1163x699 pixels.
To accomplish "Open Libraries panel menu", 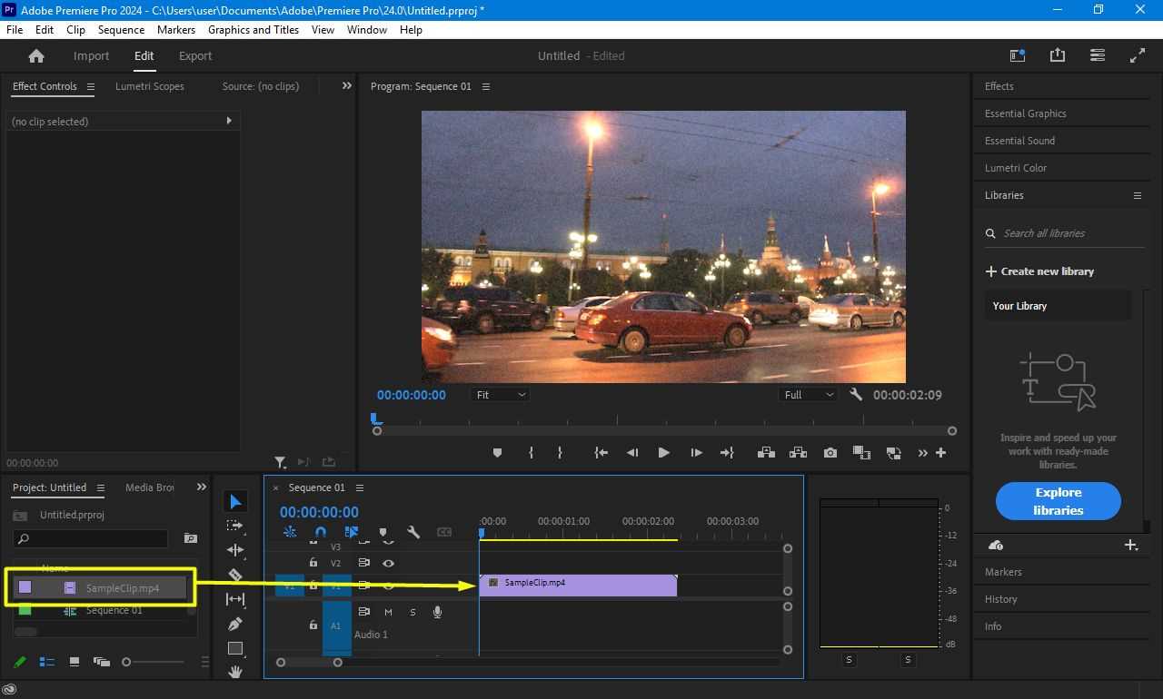I will [x=1137, y=195].
